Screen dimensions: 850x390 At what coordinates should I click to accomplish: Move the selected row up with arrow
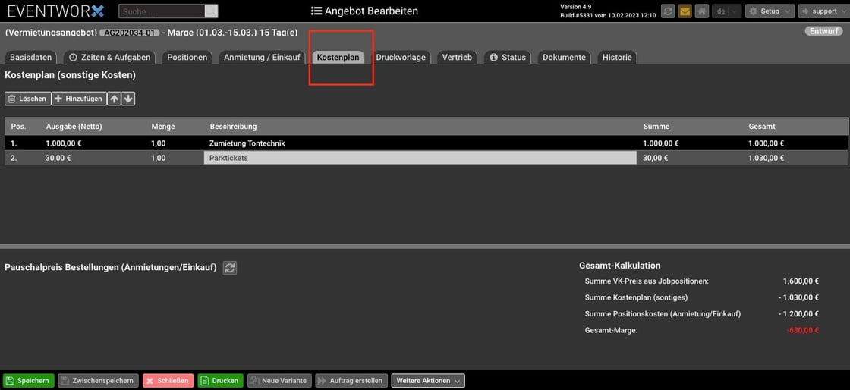tap(114, 99)
